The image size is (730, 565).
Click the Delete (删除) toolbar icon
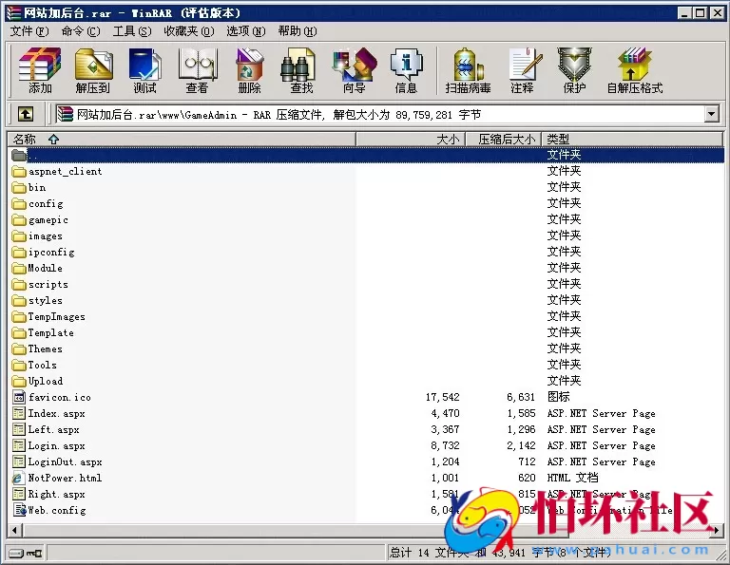[x=249, y=69]
